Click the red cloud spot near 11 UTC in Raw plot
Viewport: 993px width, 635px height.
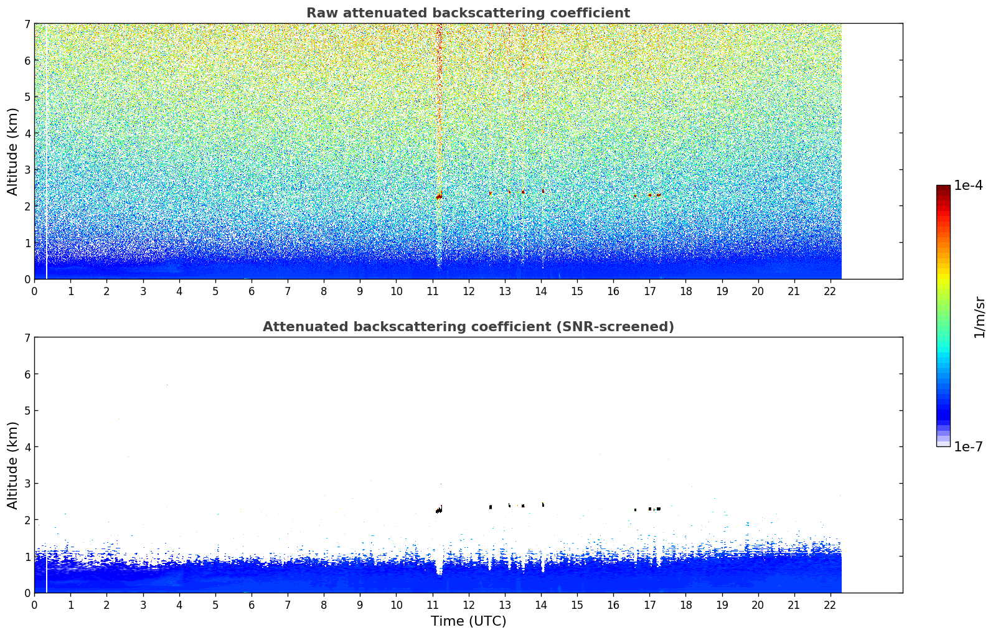point(439,196)
